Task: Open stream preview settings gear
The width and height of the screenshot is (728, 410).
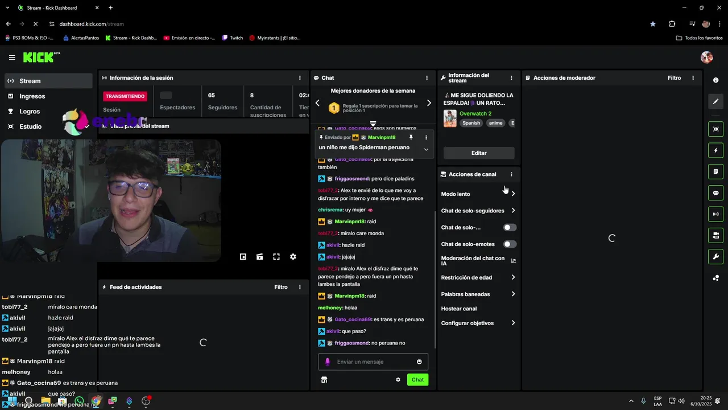Action: click(x=293, y=257)
